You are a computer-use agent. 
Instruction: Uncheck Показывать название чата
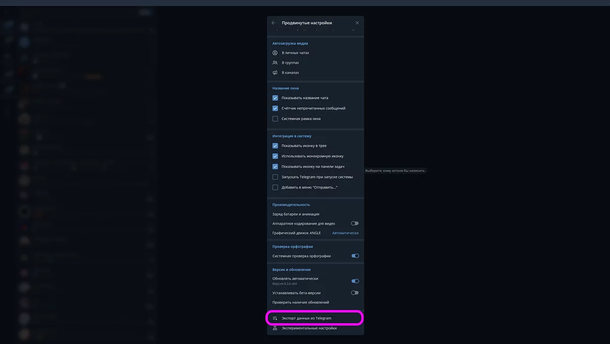point(275,98)
